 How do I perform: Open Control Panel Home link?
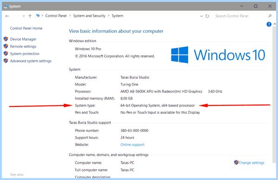point(26,28)
